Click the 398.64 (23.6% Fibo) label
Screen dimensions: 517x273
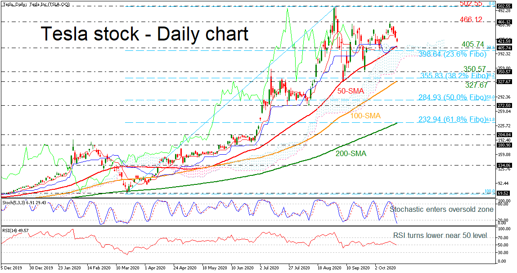click(x=453, y=54)
